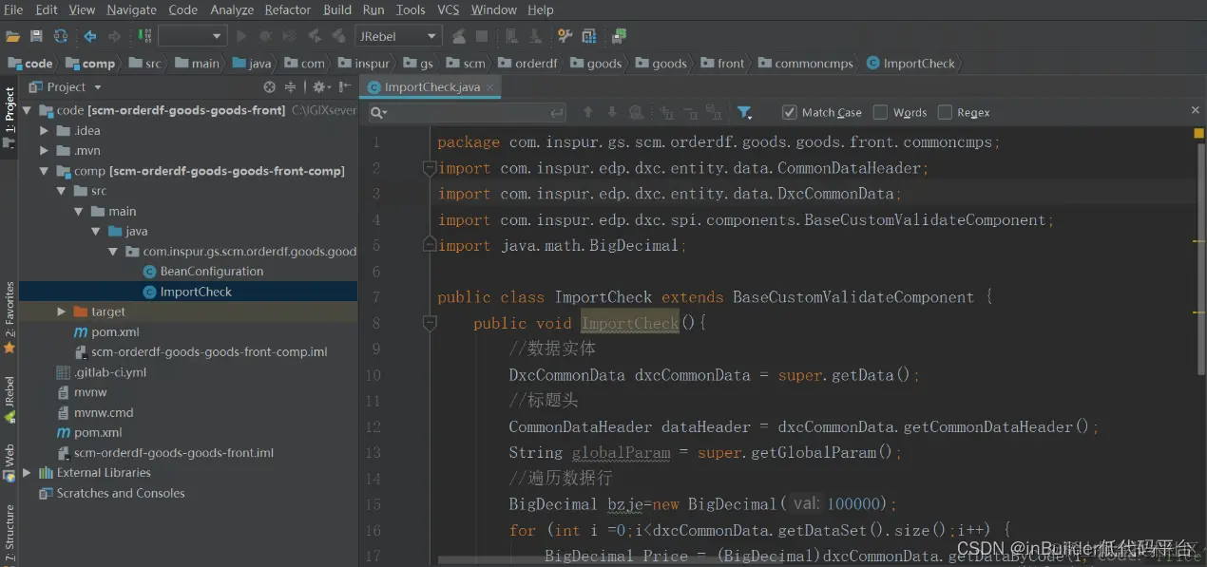1207x567 pixels.
Task: Click the Open folder toolbar icon
Action: pyautogui.click(x=12, y=36)
